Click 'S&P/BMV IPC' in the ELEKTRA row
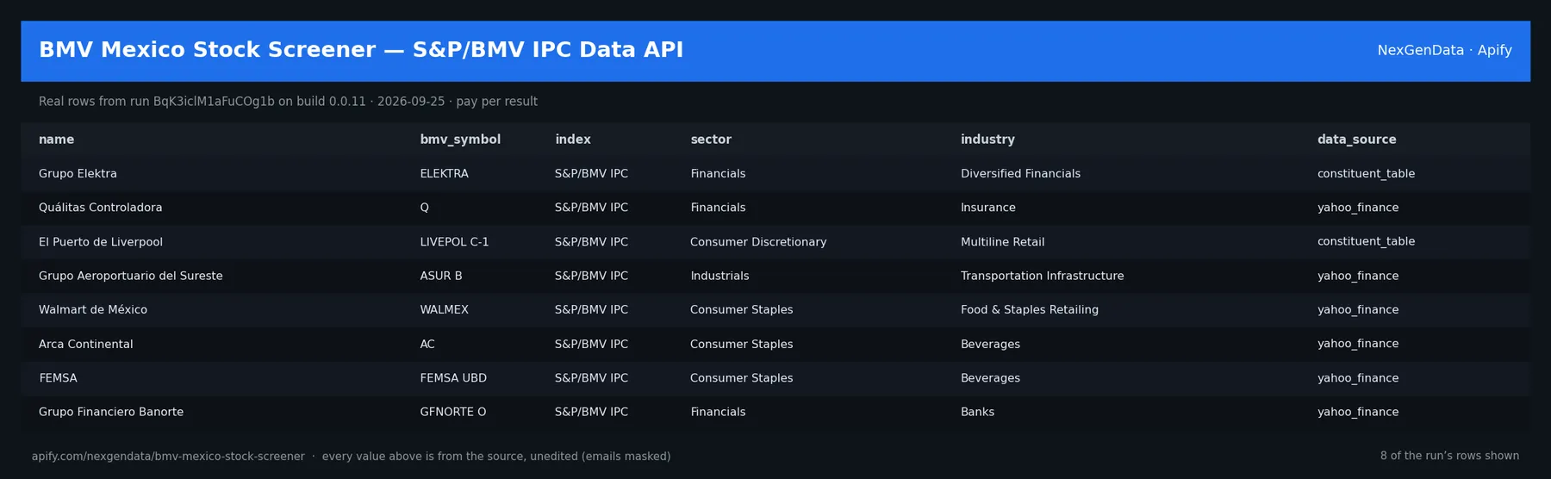 [591, 174]
